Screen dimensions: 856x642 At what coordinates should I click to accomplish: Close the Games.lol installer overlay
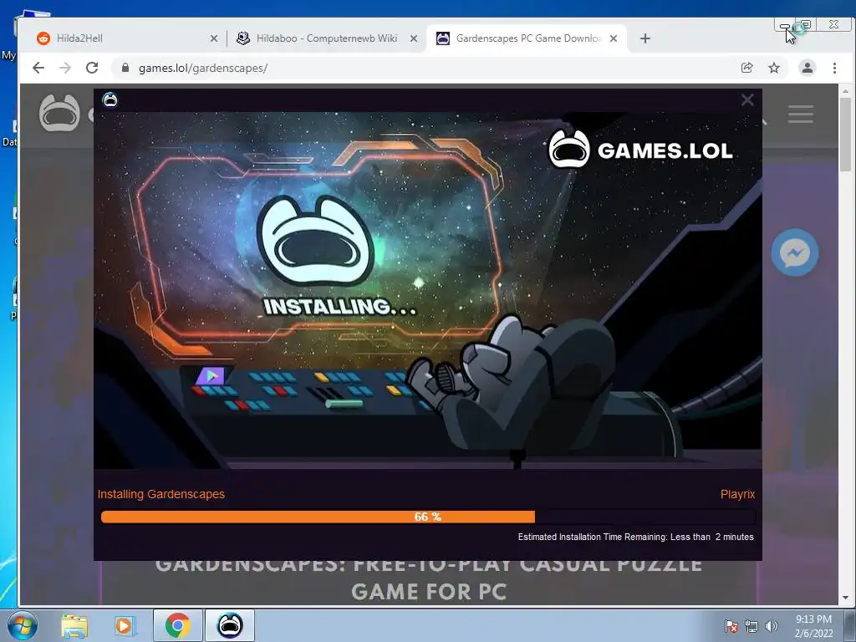[x=747, y=100]
